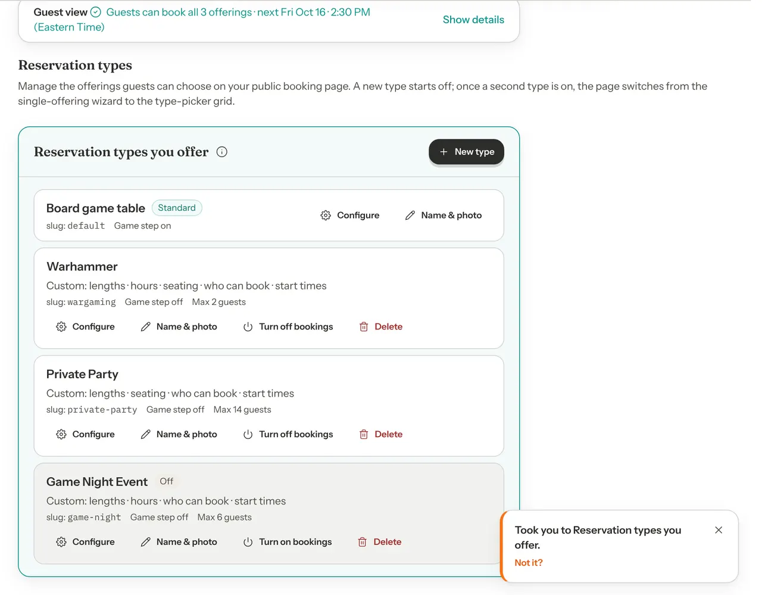Select the 'slug: private-party' text

[x=92, y=410]
